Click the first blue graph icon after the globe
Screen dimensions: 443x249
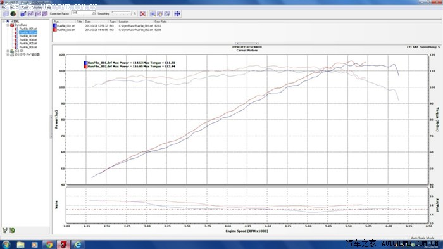pos(23,13)
